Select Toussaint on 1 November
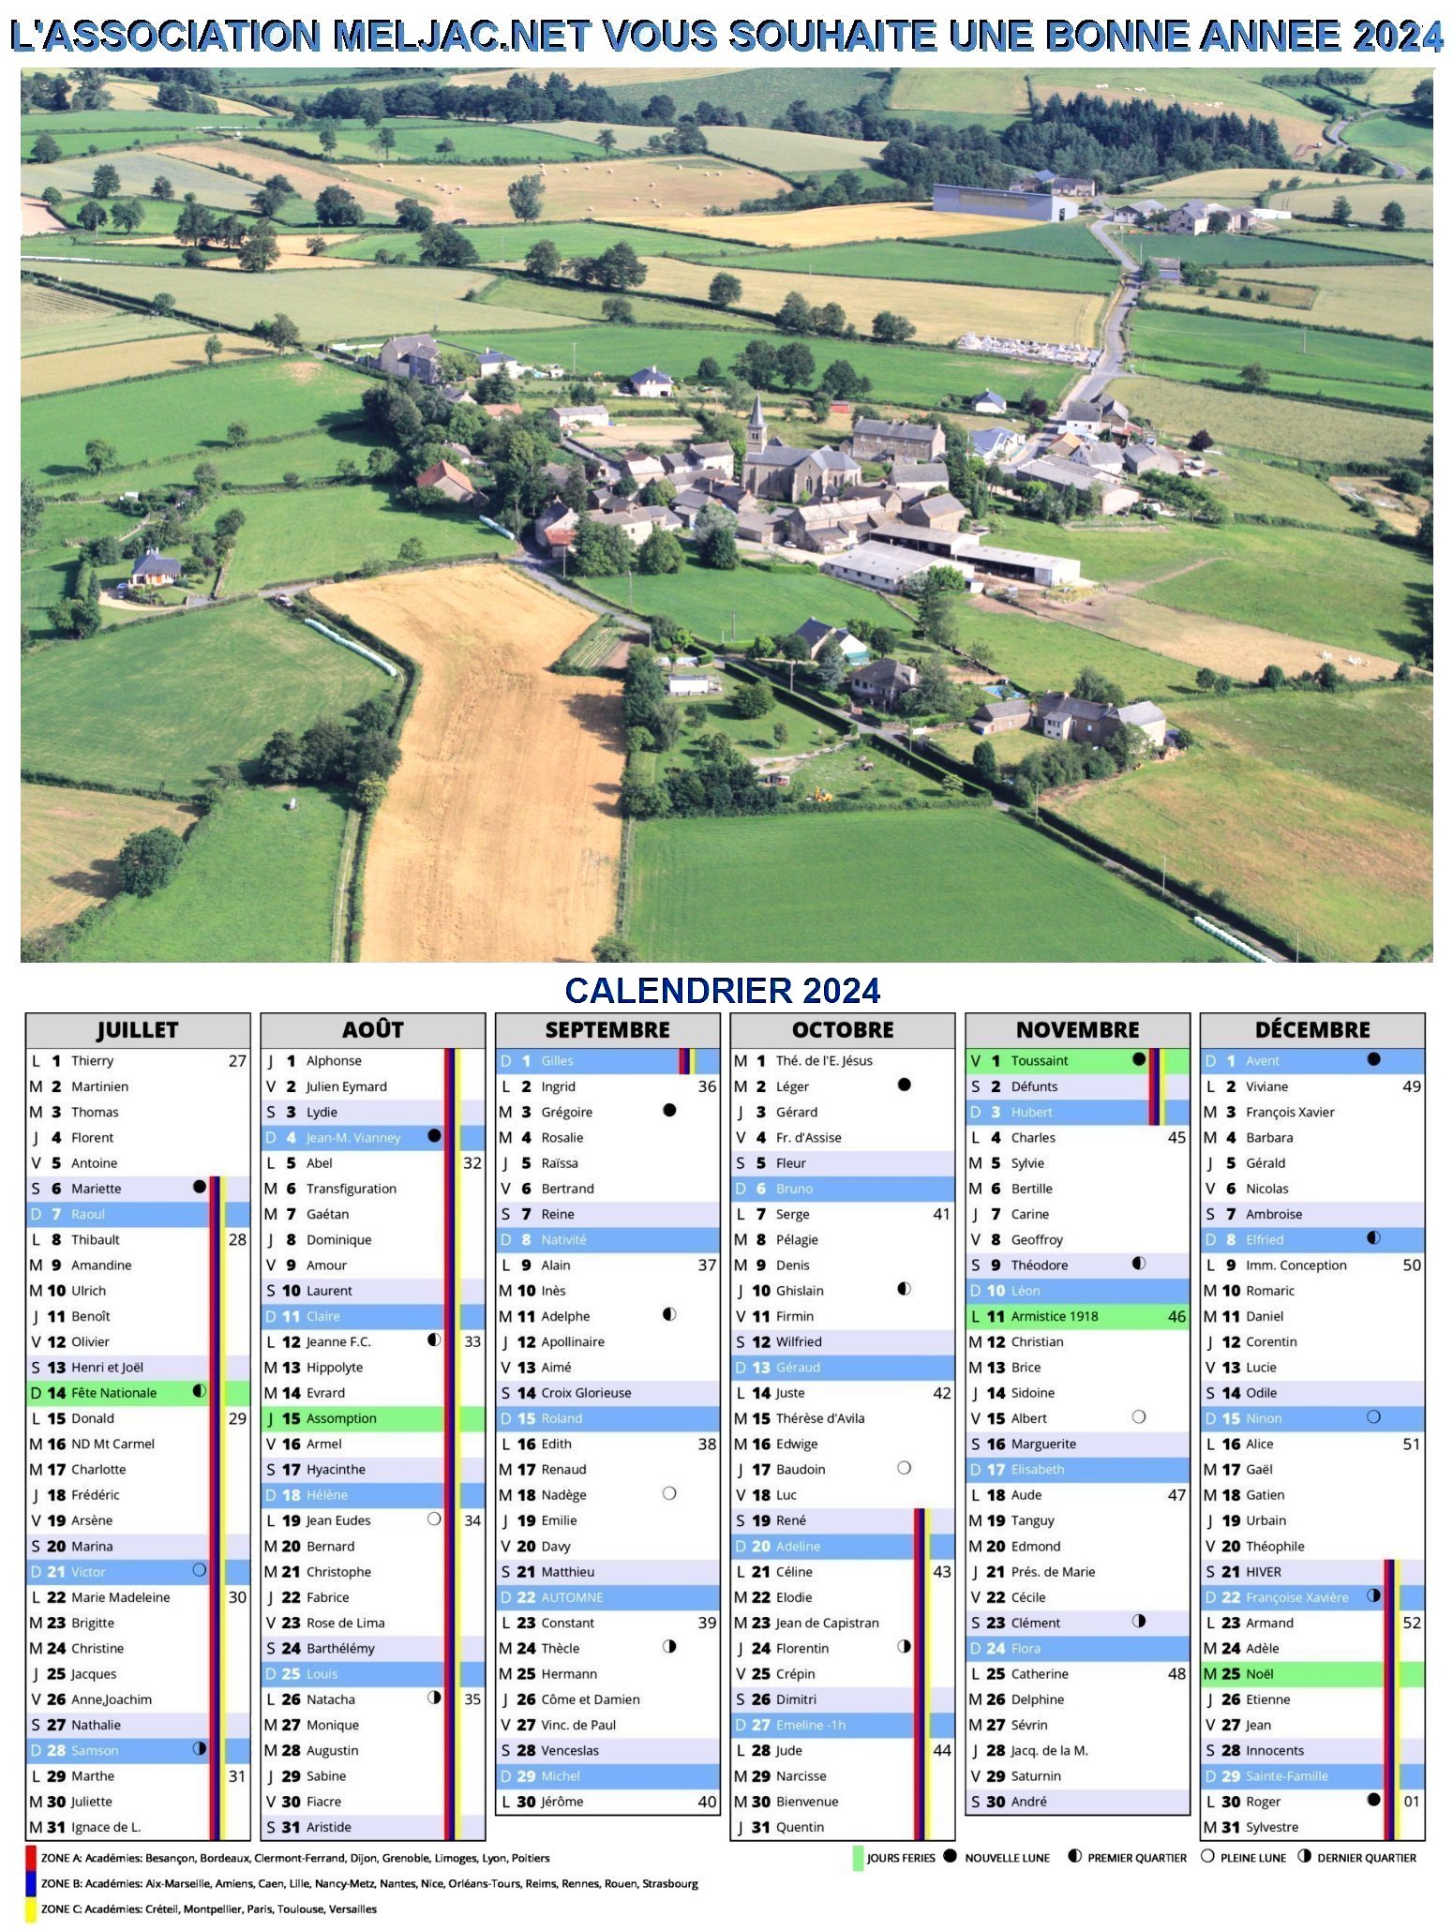This screenshot has width=1453, height=1931. pyautogui.click(x=1039, y=1061)
